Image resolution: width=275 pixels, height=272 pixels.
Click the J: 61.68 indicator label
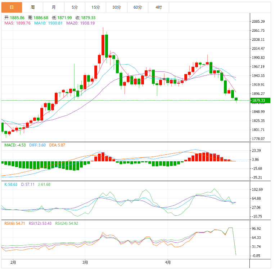tap(44, 184)
